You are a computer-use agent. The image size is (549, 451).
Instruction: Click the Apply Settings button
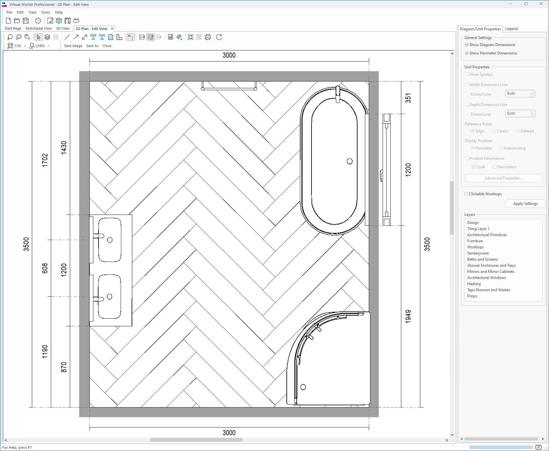[x=525, y=204]
